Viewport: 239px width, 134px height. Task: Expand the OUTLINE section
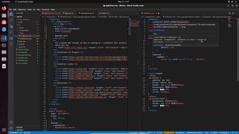pyautogui.click(x=19, y=127)
